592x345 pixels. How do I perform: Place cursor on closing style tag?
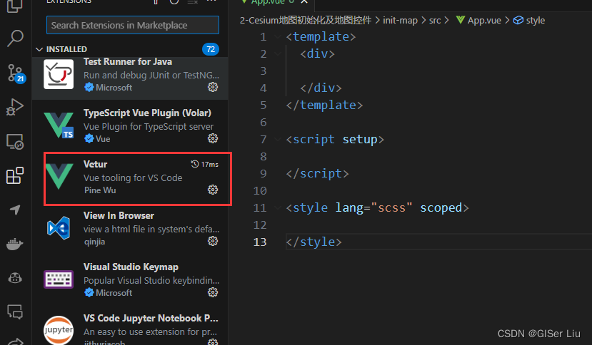tap(313, 242)
